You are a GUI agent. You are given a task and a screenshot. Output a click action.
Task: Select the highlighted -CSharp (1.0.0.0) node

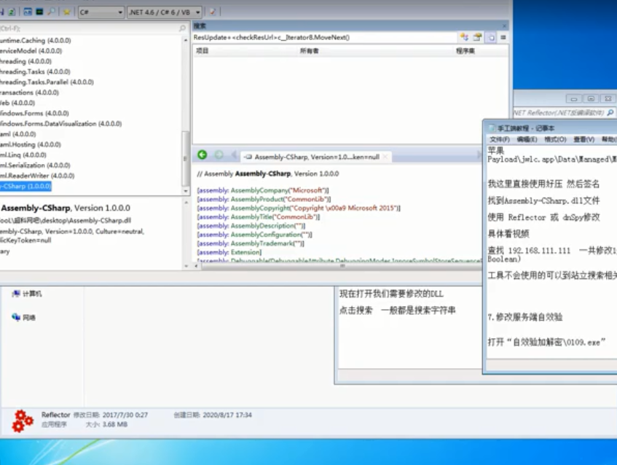click(25, 187)
